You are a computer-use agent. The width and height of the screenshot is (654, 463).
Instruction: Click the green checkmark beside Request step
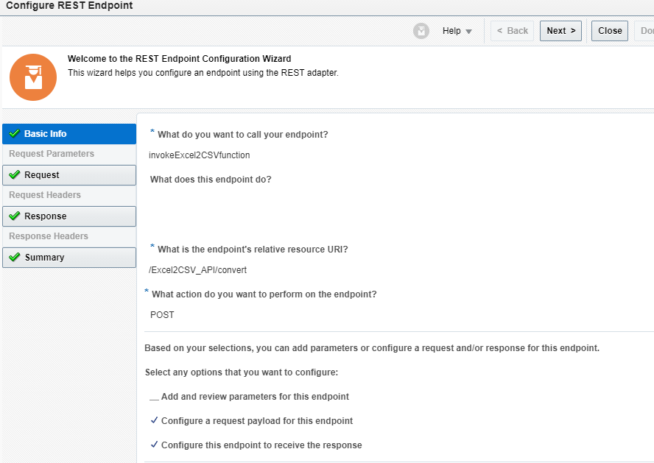point(14,175)
